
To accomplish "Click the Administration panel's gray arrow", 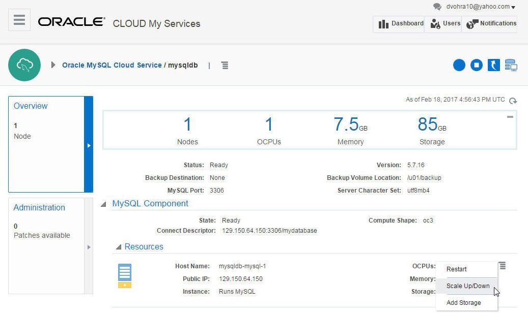I will (89, 247).
